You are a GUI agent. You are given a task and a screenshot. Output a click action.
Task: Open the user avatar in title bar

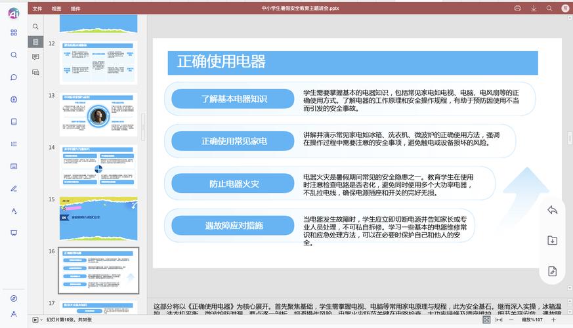[x=565, y=8]
